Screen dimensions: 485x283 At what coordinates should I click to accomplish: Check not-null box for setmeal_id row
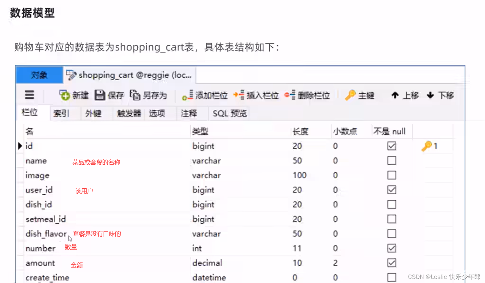pos(392,219)
